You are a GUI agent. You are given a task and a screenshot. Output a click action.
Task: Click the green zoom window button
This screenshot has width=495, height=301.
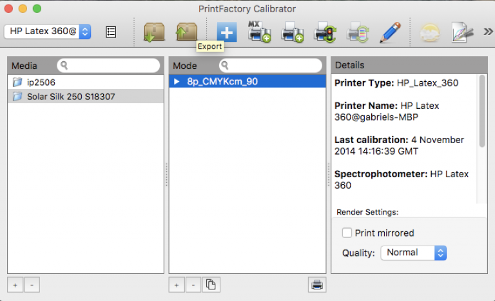(x=37, y=8)
